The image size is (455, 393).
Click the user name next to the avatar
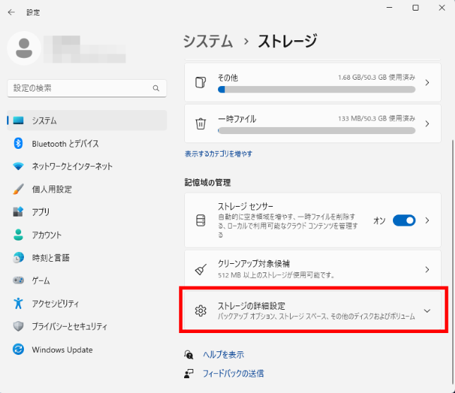click(85, 49)
